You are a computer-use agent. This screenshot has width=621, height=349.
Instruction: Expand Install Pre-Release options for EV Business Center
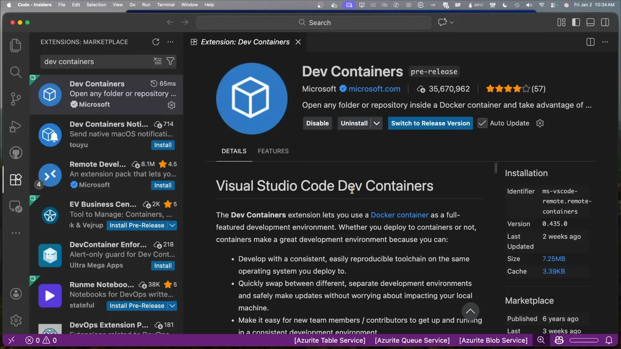click(x=172, y=225)
